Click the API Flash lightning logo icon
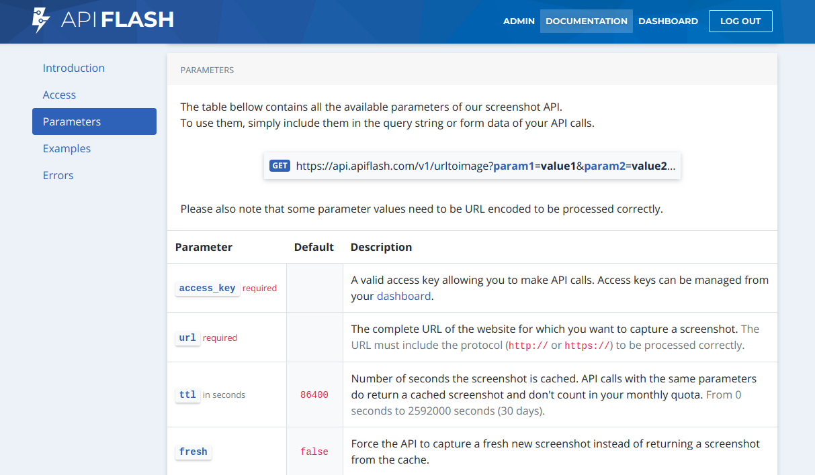The image size is (815, 475). click(x=41, y=20)
